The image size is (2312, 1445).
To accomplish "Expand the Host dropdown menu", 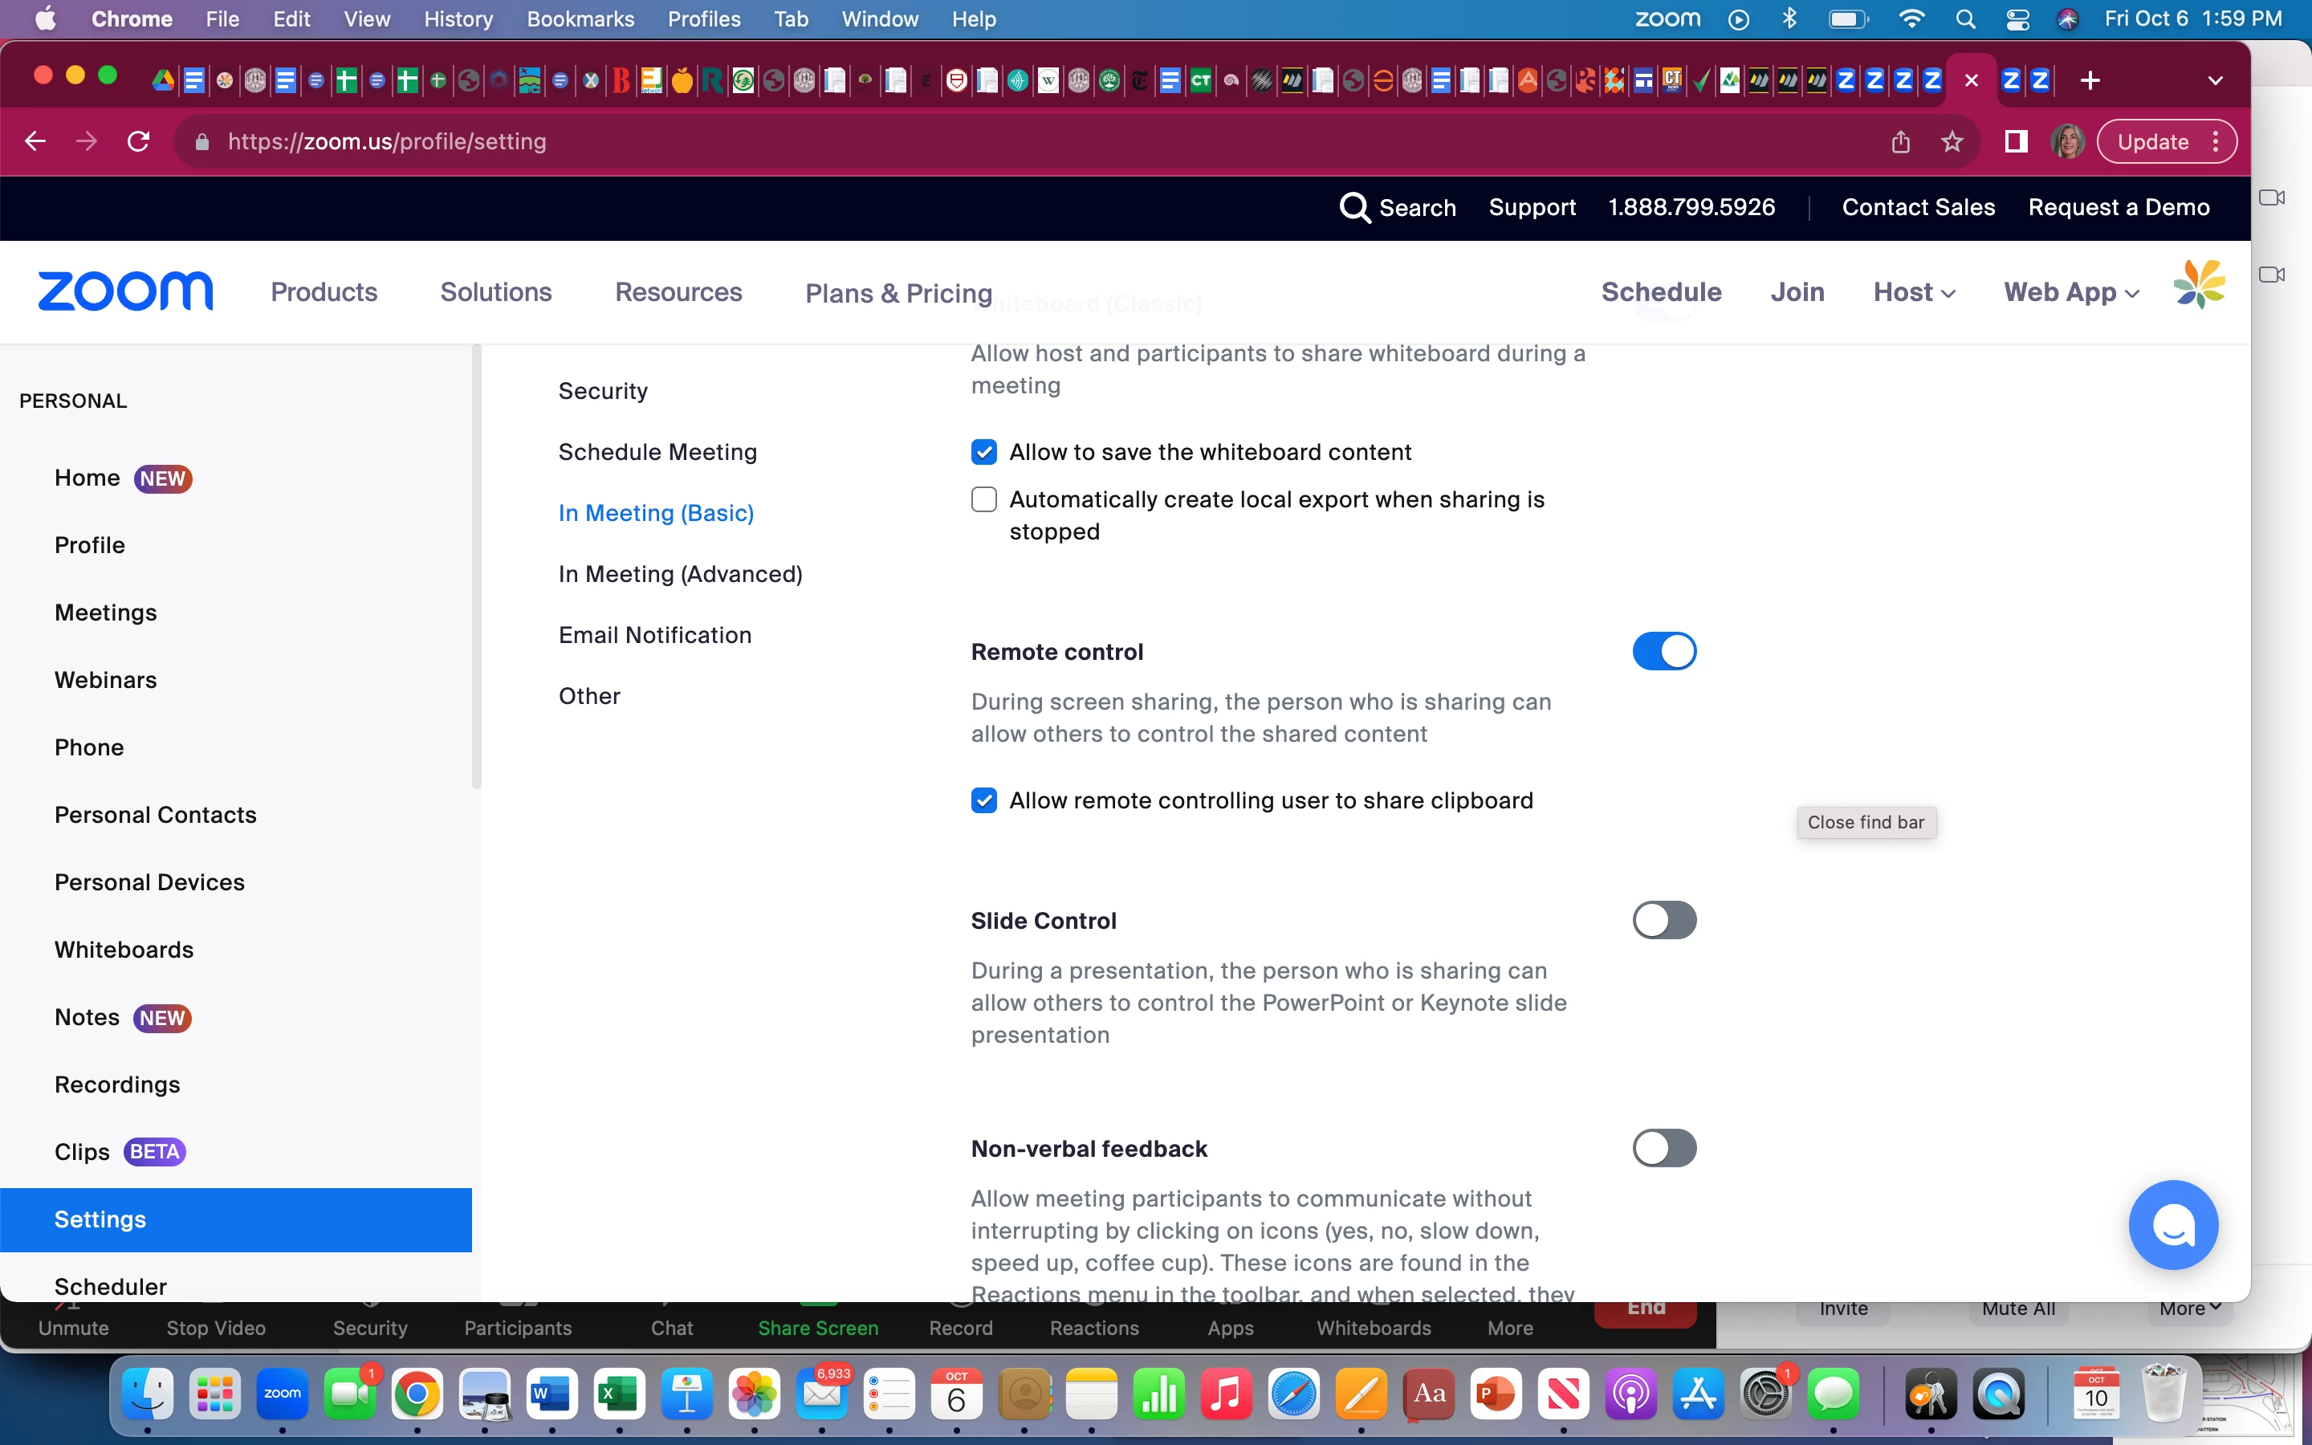I will click(1914, 292).
